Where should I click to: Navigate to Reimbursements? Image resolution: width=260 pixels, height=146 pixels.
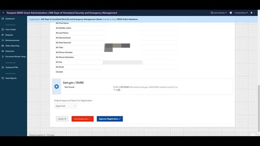click(12, 41)
